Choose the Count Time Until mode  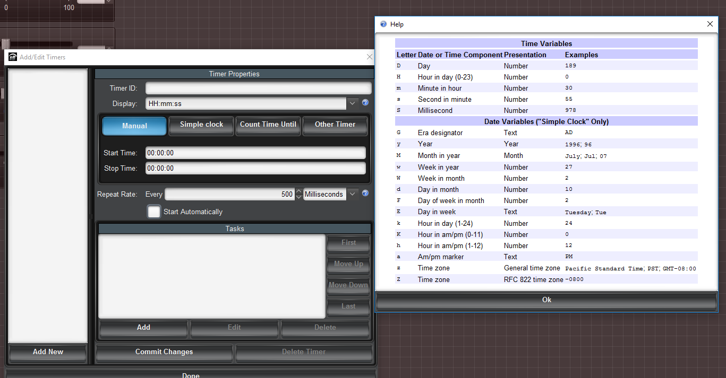pos(268,125)
